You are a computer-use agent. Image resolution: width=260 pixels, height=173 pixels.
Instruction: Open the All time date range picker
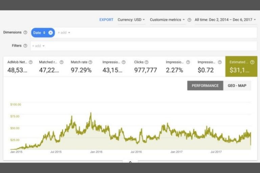[225, 20]
